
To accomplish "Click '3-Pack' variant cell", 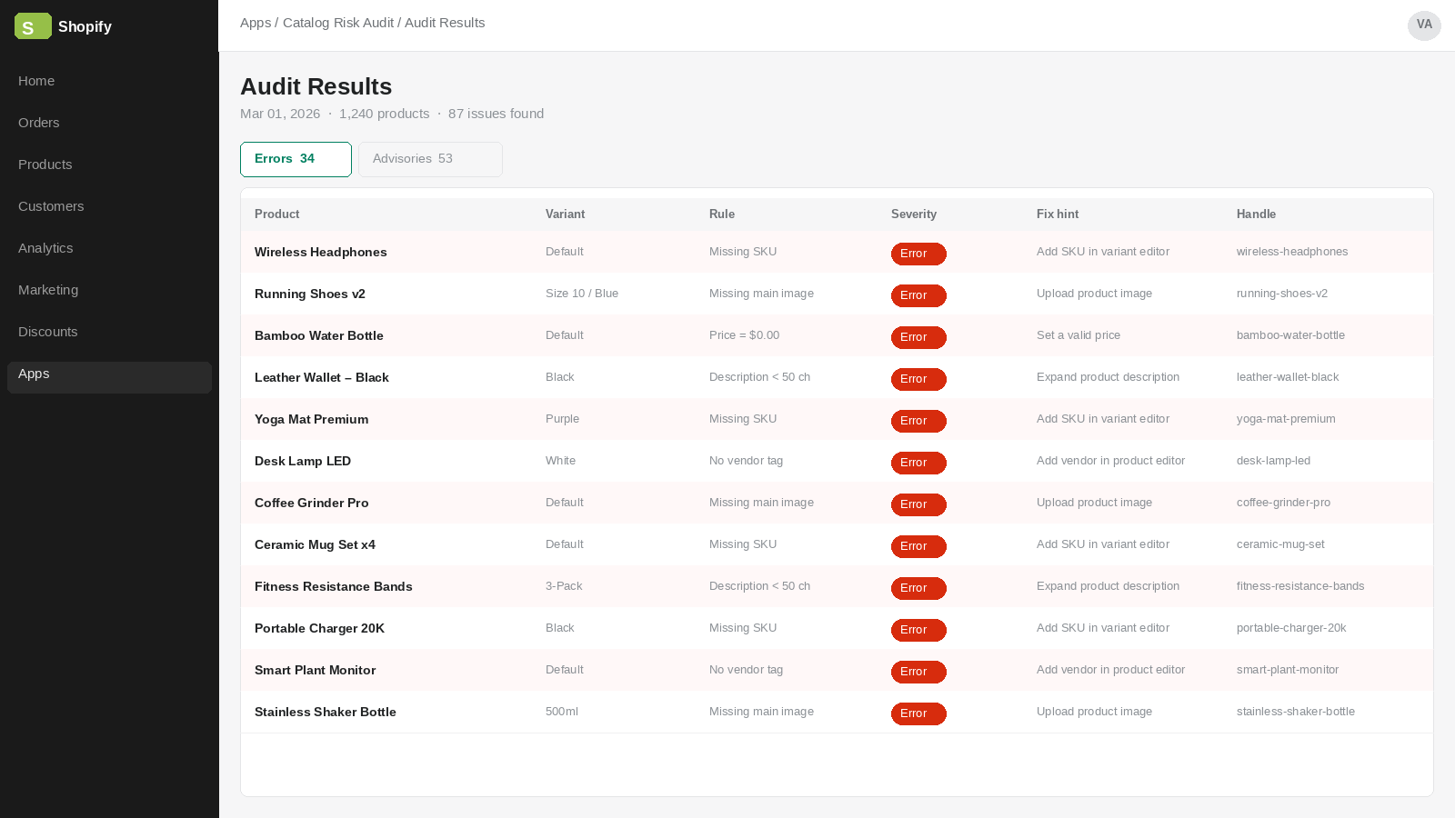I will click(564, 586).
